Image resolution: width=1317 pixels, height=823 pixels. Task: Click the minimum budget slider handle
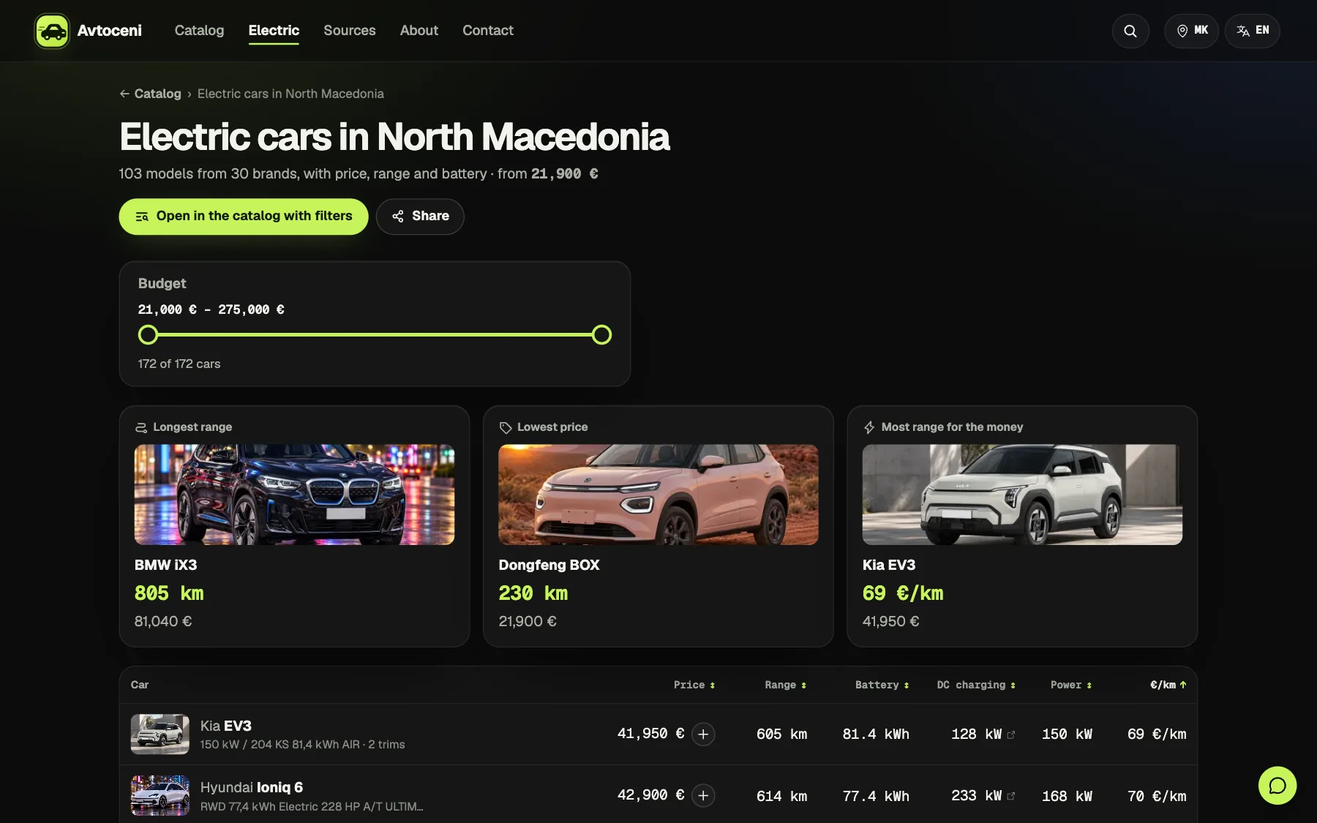pos(148,335)
